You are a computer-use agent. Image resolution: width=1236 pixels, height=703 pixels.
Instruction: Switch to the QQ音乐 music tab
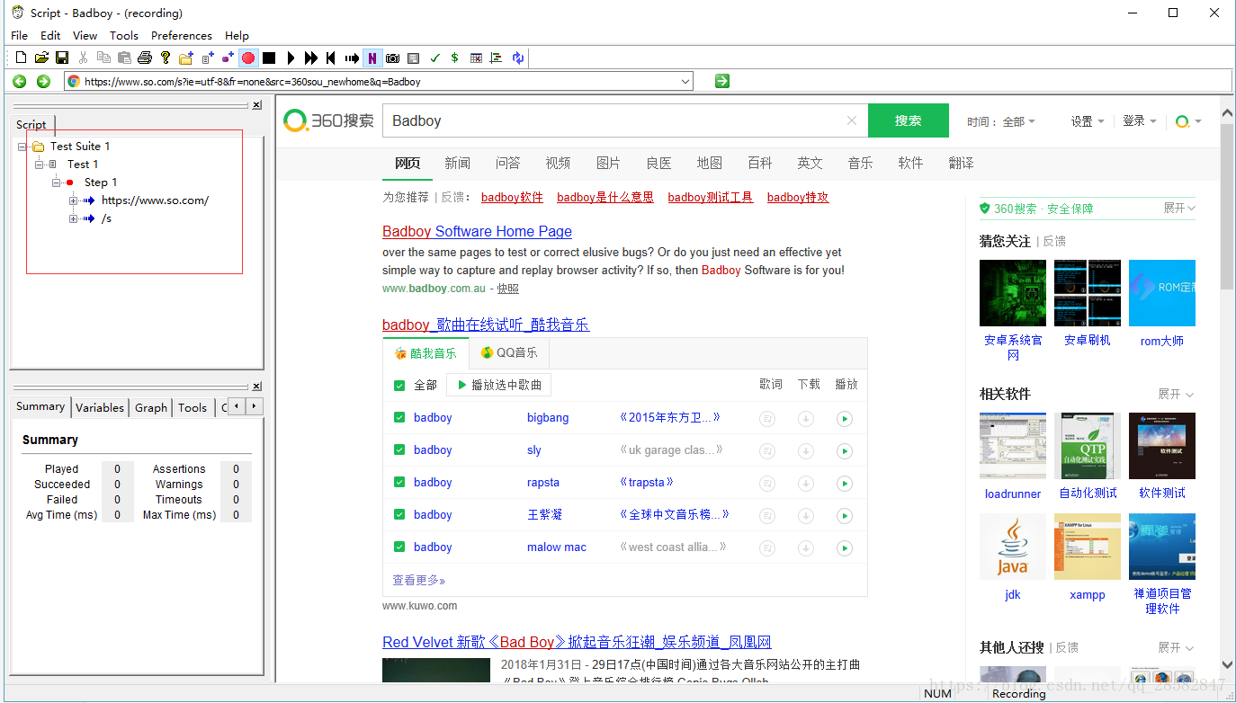click(x=509, y=353)
